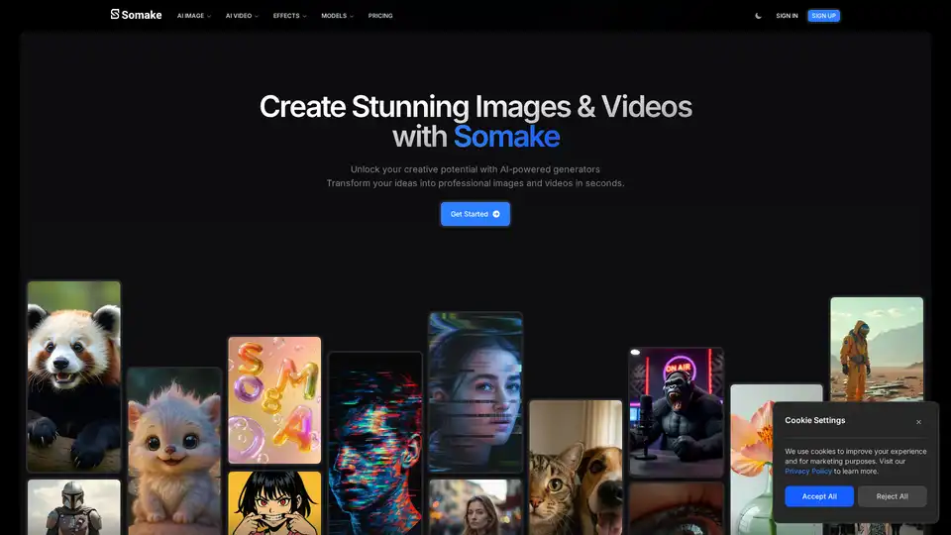Click the Get Started button
The height and width of the screenshot is (535, 951).
475,214
